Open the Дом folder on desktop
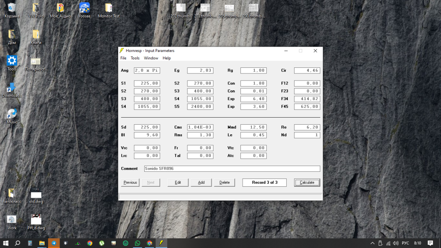 (x=11, y=37)
